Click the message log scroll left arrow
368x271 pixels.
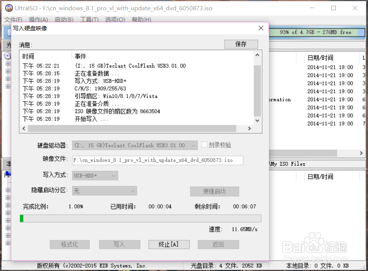click(x=24, y=128)
